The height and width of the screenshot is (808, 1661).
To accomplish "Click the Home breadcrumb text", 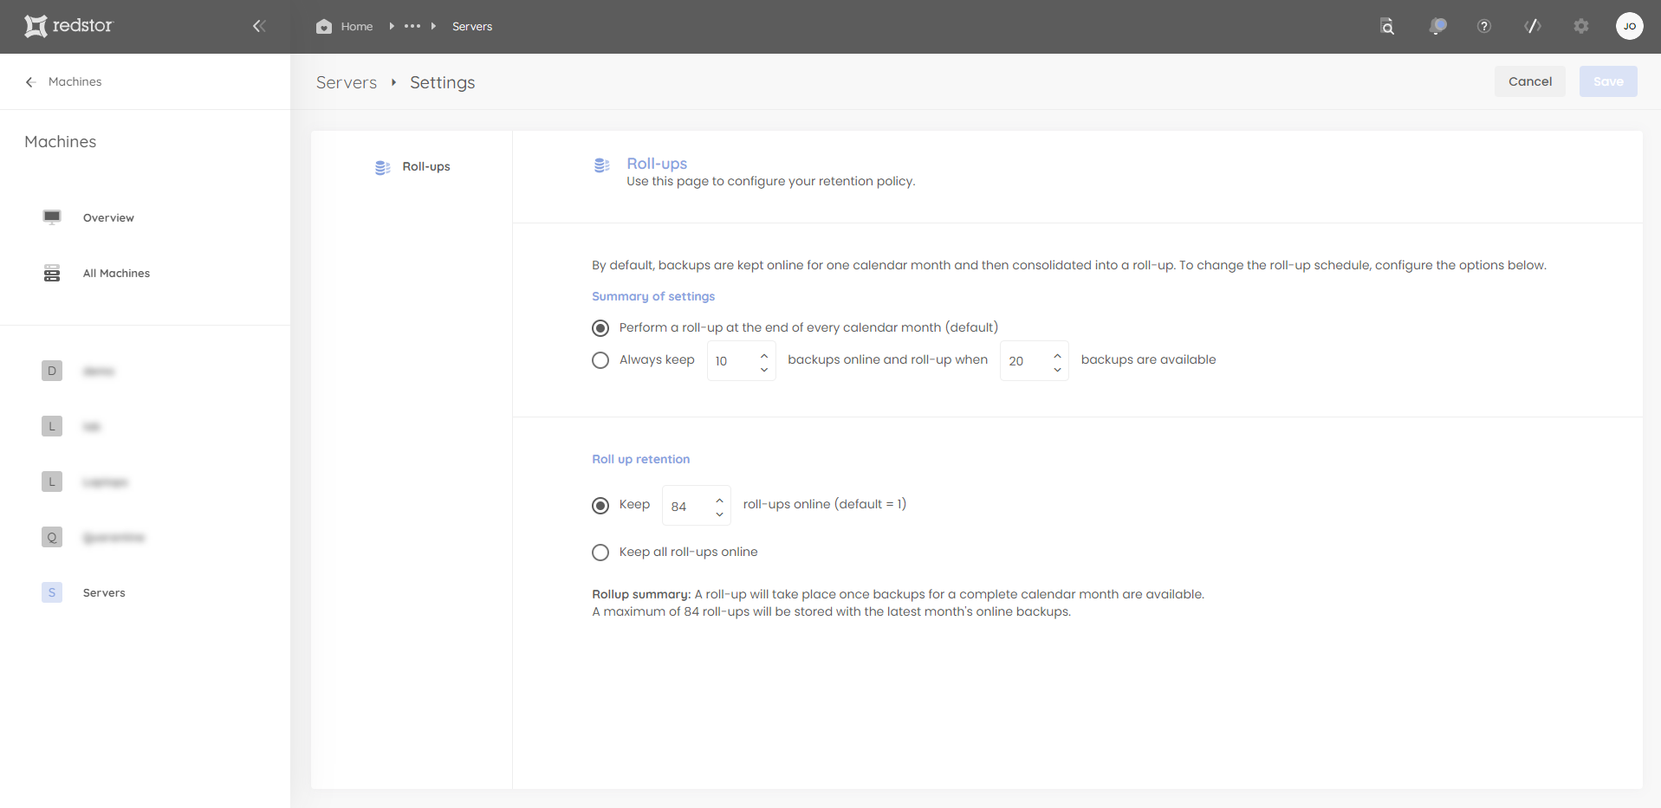I will point(357,27).
